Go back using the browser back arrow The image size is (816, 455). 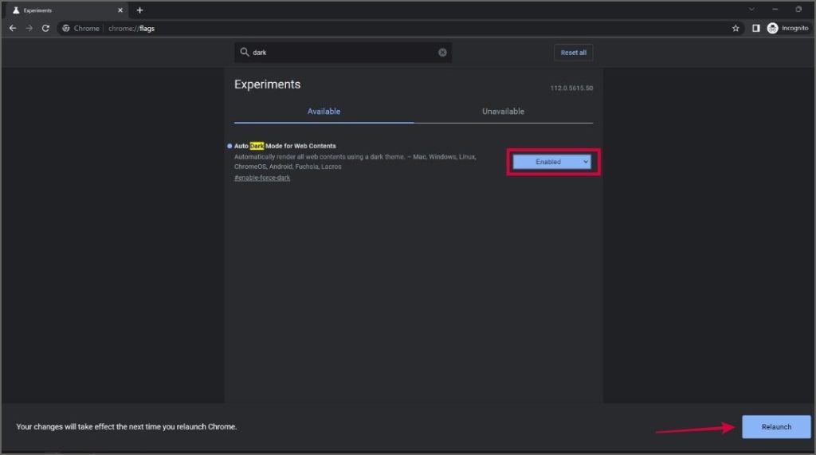click(13, 28)
